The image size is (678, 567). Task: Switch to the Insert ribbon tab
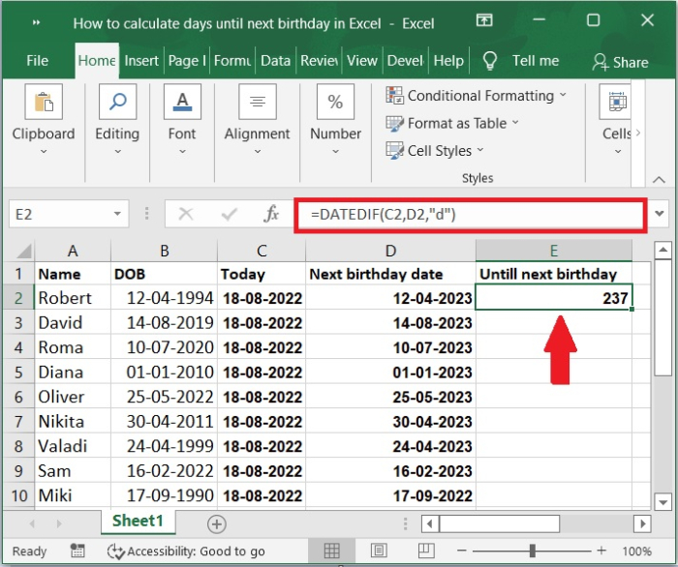pyautogui.click(x=141, y=61)
